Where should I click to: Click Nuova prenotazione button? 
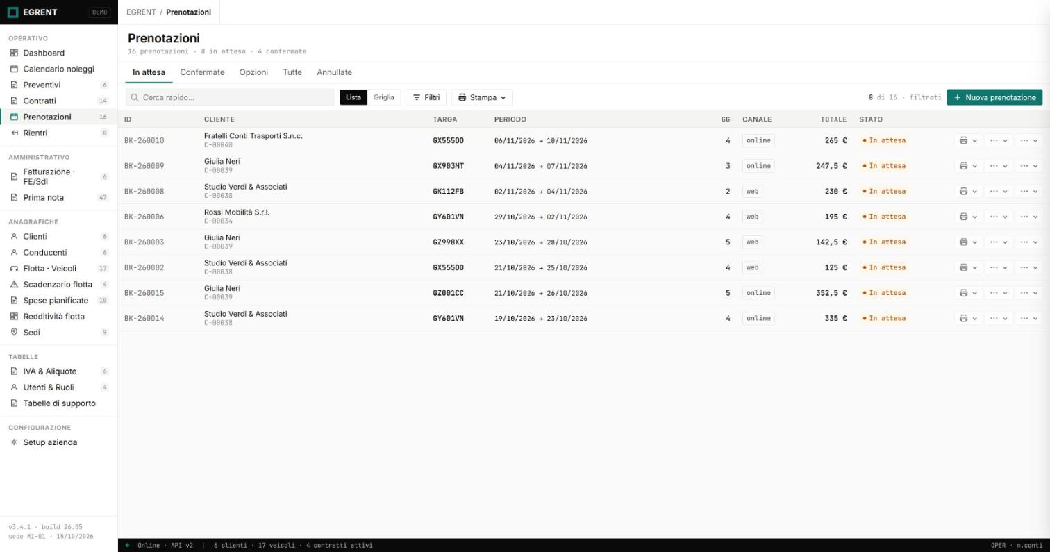[x=994, y=97]
